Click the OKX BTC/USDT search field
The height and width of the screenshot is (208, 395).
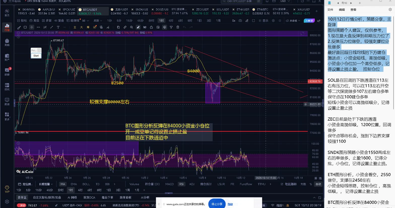click(241, 1)
